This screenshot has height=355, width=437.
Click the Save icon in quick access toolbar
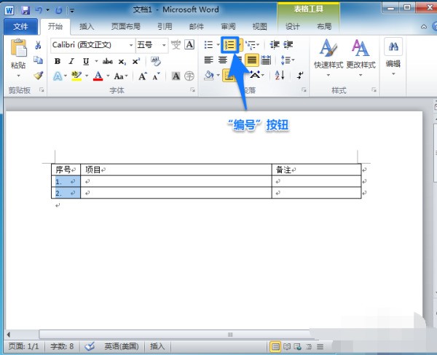click(25, 10)
